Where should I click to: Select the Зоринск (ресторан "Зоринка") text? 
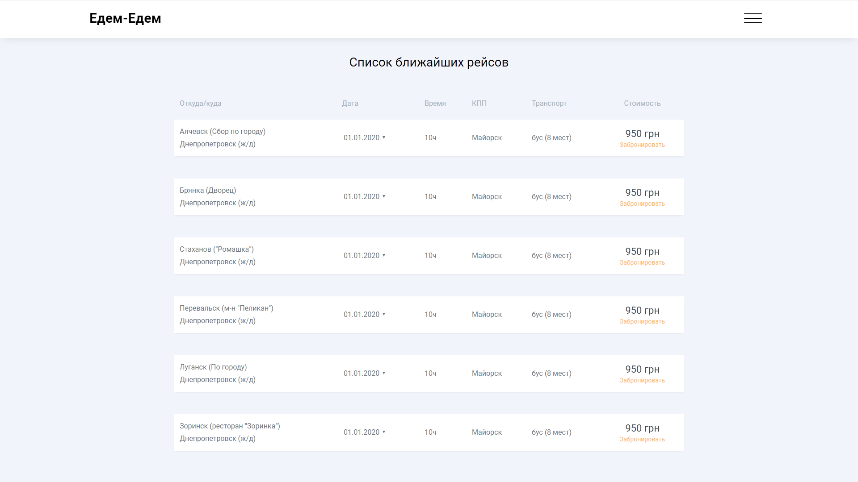pyautogui.click(x=230, y=426)
